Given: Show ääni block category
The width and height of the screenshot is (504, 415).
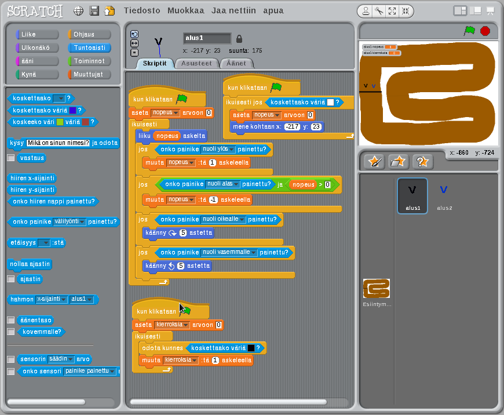Looking at the screenshot, I should pyautogui.click(x=37, y=61).
